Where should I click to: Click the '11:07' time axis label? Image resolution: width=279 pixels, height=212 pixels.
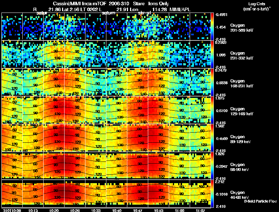coord(201,211)
